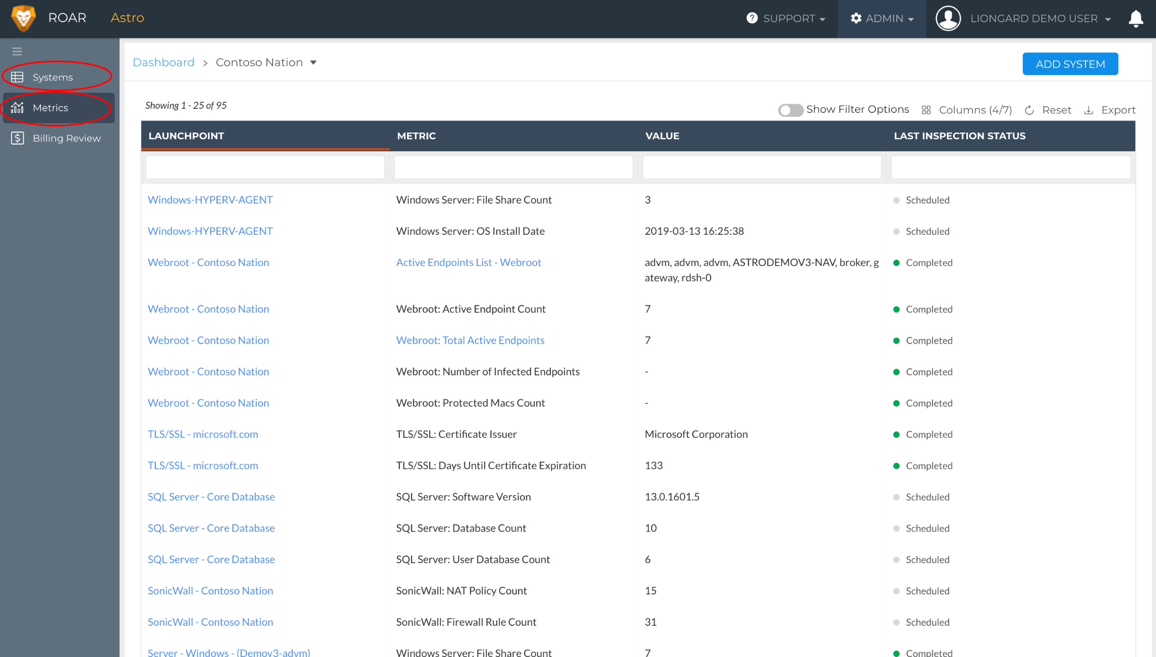1156x657 pixels.
Task: Open Webroot - Contoso Nation in Infected Endpoints row
Action: pyautogui.click(x=208, y=372)
